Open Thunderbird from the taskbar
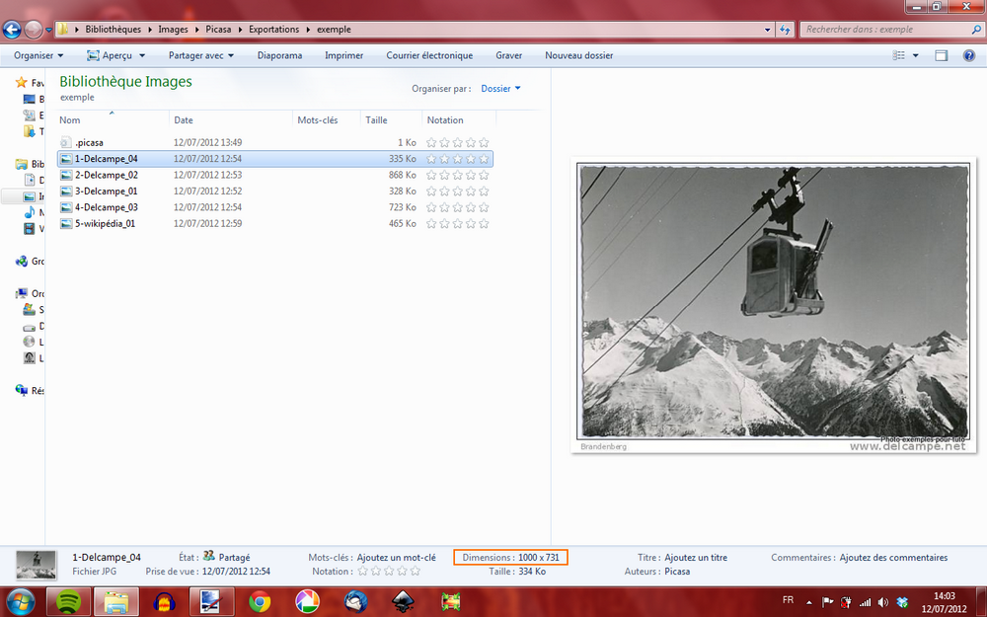 pos(355,602)
